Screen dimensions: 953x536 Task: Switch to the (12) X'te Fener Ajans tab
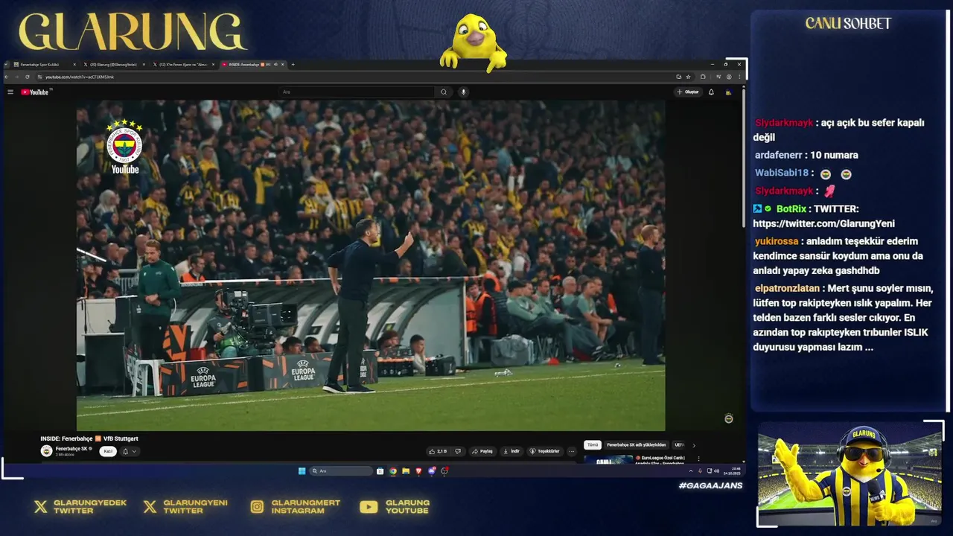tap(183, 65)
